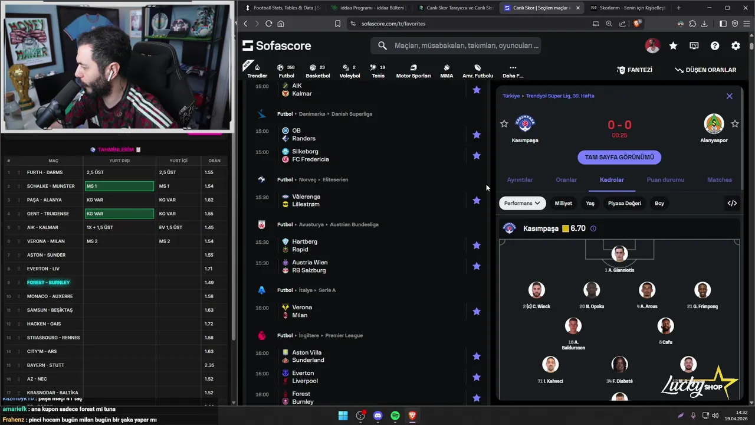Select the Yaş filter chip
755x425 pixels.
[x=590, y=203]
